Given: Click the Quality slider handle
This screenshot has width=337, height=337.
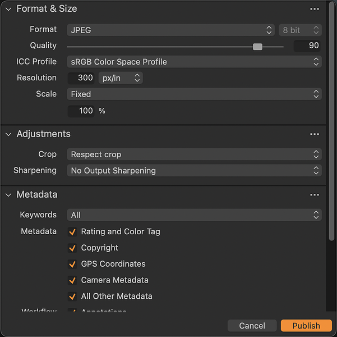Looking at the screenshot, I should [x=257, y=47].
